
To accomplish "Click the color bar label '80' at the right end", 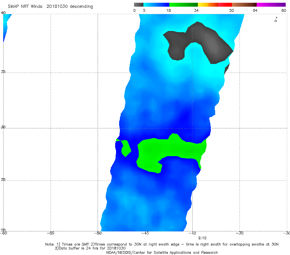I will click(x=284, y=10).
